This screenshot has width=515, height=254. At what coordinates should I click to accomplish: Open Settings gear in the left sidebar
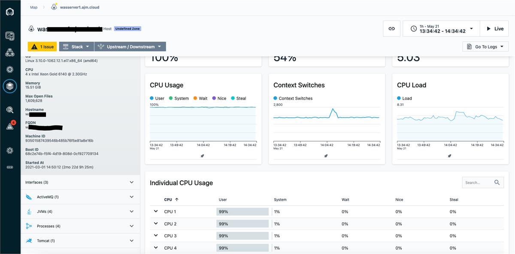click(9, 151)
